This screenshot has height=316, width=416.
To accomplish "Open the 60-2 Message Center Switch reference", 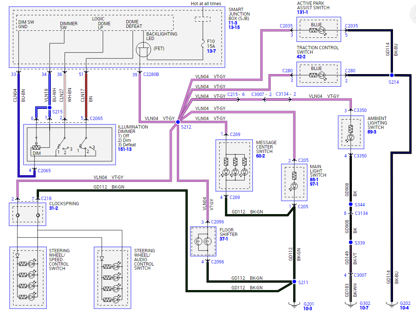I will tap(260, 156).
